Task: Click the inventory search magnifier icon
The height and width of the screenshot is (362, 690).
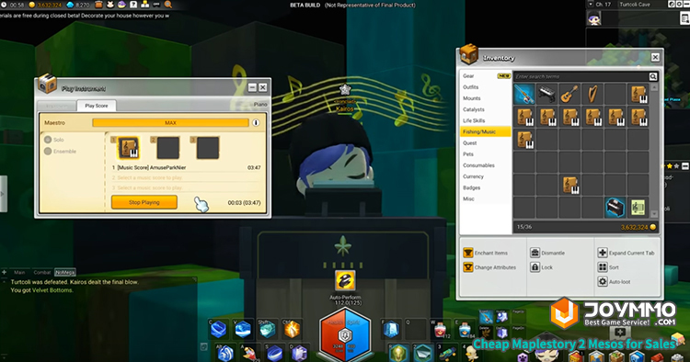Action: tap(653, 76)
